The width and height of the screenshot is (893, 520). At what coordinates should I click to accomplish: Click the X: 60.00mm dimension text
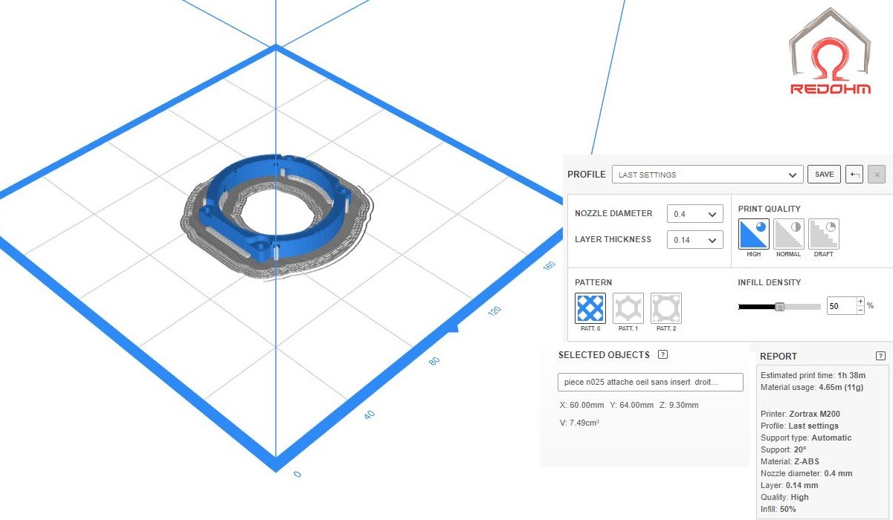pos(580,405)
